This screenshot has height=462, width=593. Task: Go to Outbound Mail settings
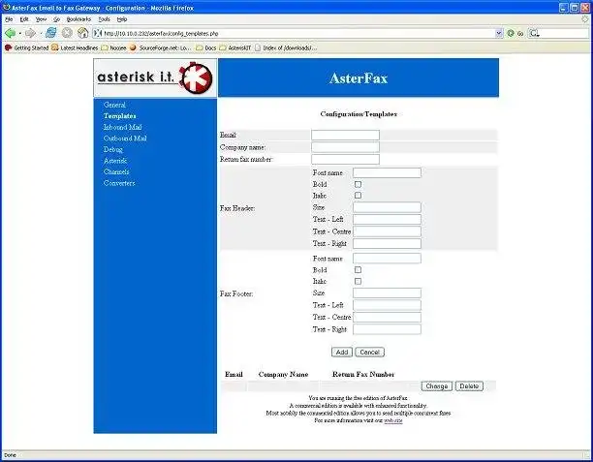click(x=125, y=139)
